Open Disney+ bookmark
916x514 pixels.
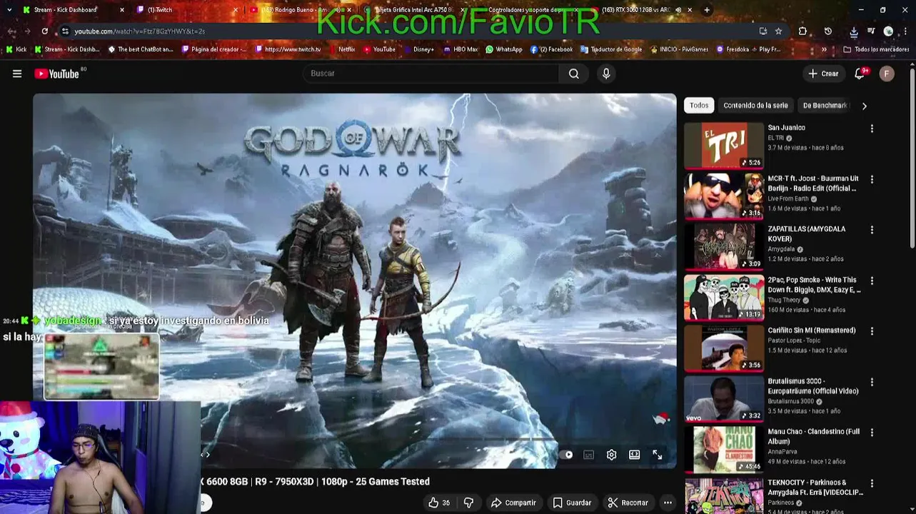[x=418, y=49]
